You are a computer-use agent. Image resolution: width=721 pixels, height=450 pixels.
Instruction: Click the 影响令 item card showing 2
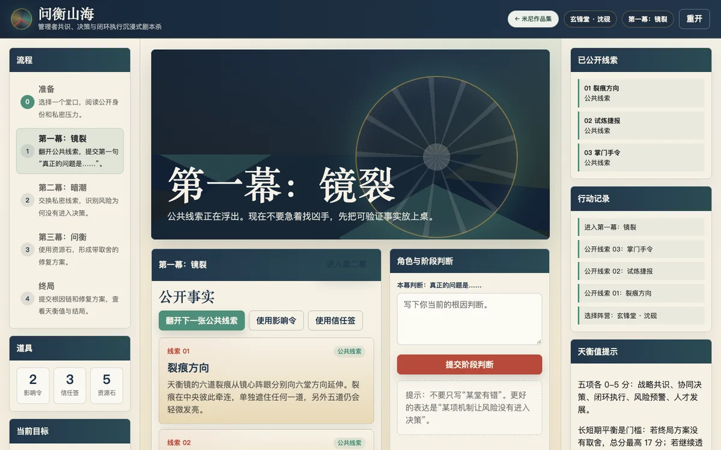coord(33,385)
